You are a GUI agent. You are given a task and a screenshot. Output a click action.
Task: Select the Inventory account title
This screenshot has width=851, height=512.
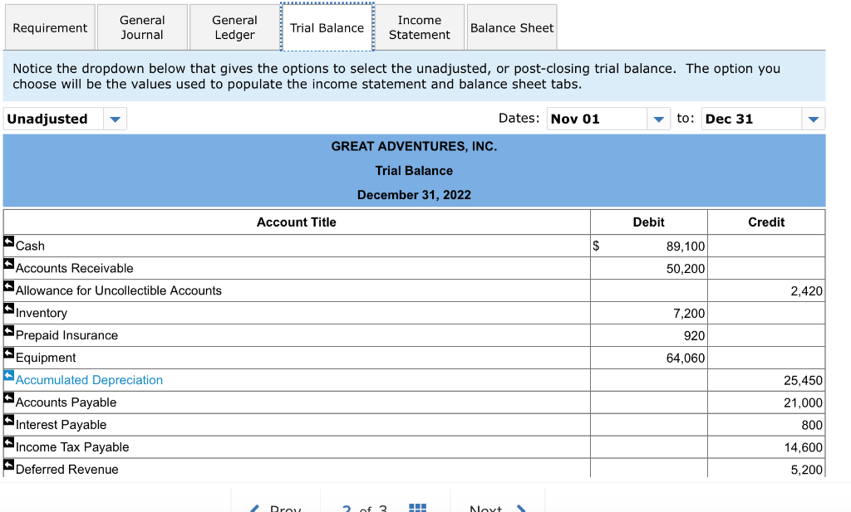click(42, 313)
